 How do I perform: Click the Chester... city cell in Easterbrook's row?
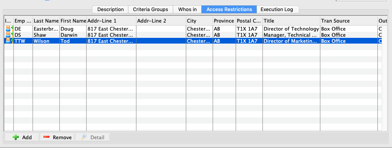[x=199, y=29]
